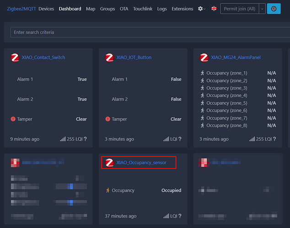This screenshot has width=290, height=228.
Task: Focus the Enter search criteria field
Action: click(x=150, y=32)
